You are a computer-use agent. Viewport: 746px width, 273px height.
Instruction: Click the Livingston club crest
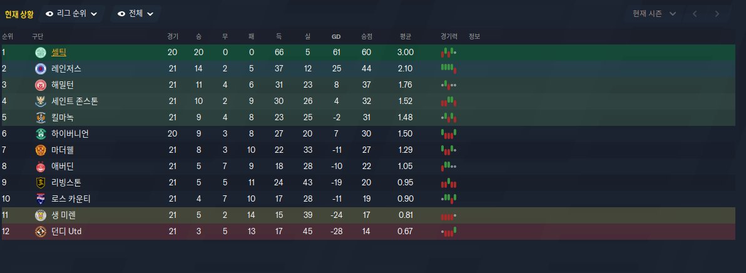[x=41, y=183]
